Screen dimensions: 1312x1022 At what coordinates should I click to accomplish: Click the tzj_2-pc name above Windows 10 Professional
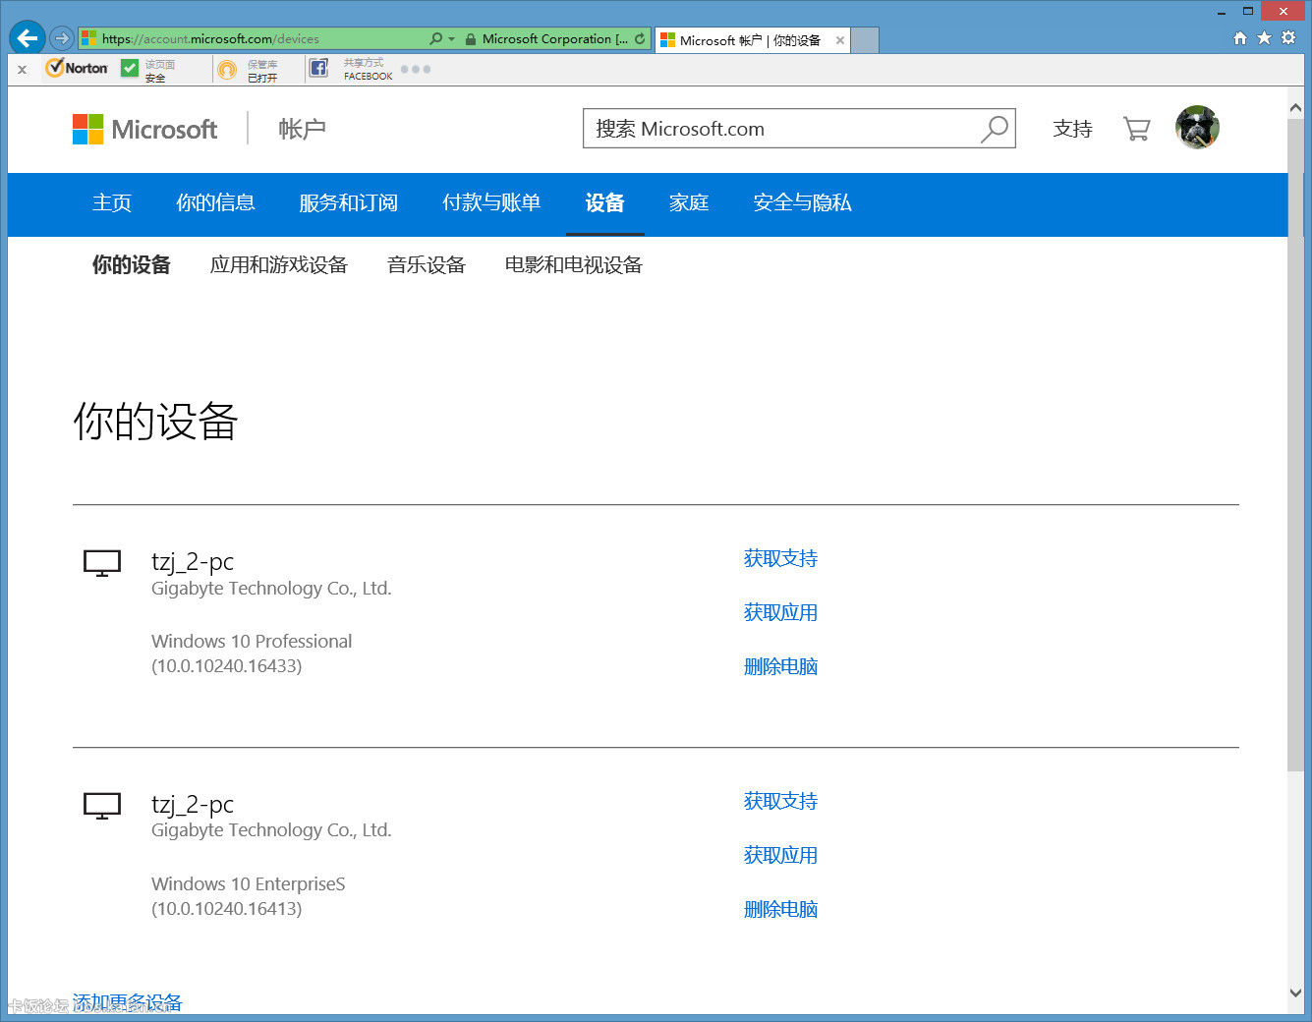point(193,561)
